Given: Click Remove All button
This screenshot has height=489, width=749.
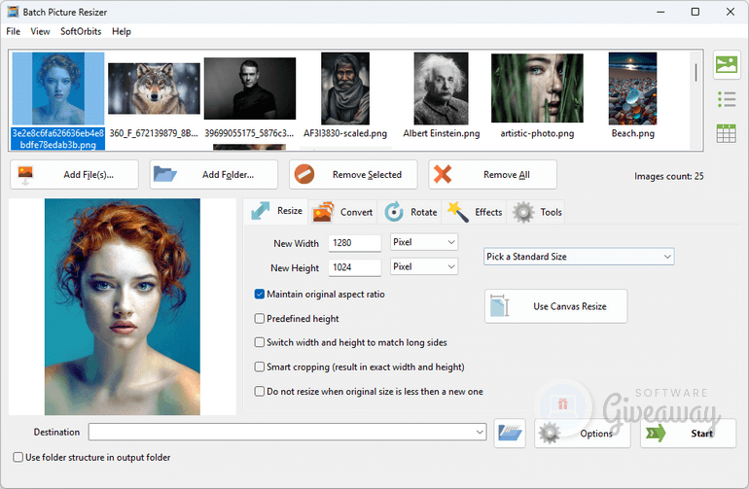Looking at the screenshot, I should pos(492,175).
